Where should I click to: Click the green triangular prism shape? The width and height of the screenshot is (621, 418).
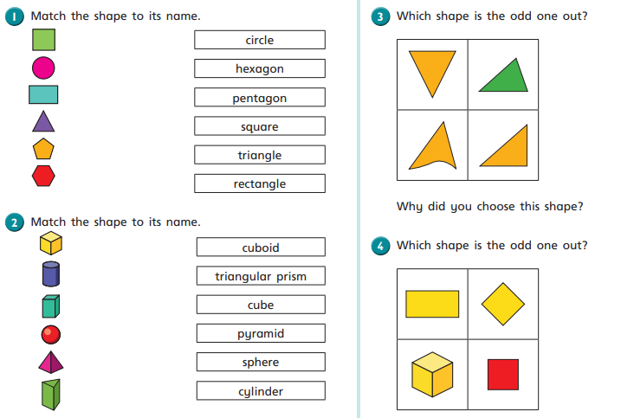(51, 394)
